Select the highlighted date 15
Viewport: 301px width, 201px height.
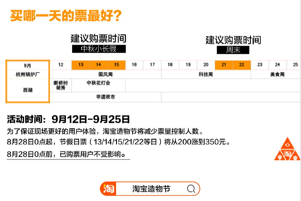click(x=116, y=65)
